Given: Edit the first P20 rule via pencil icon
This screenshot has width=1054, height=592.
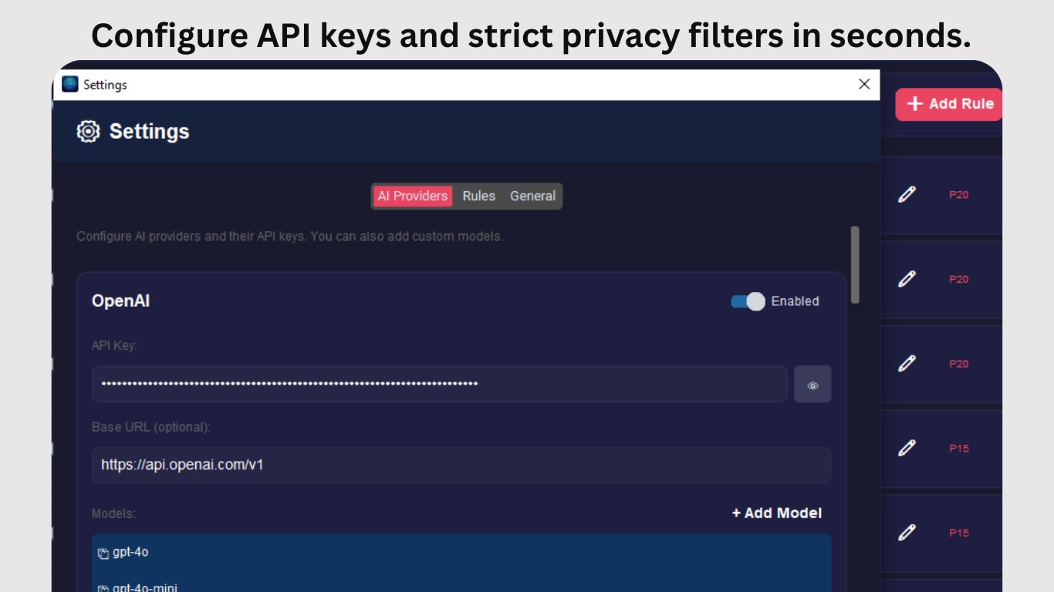Looking at the screenshot, I should click(907, 195).
